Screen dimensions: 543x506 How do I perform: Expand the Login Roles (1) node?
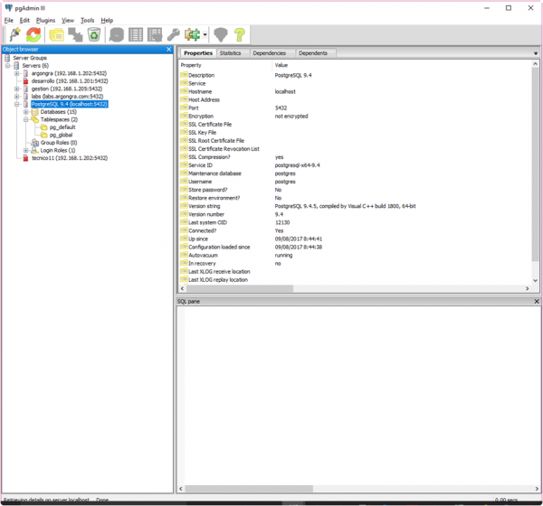[26, 150]
